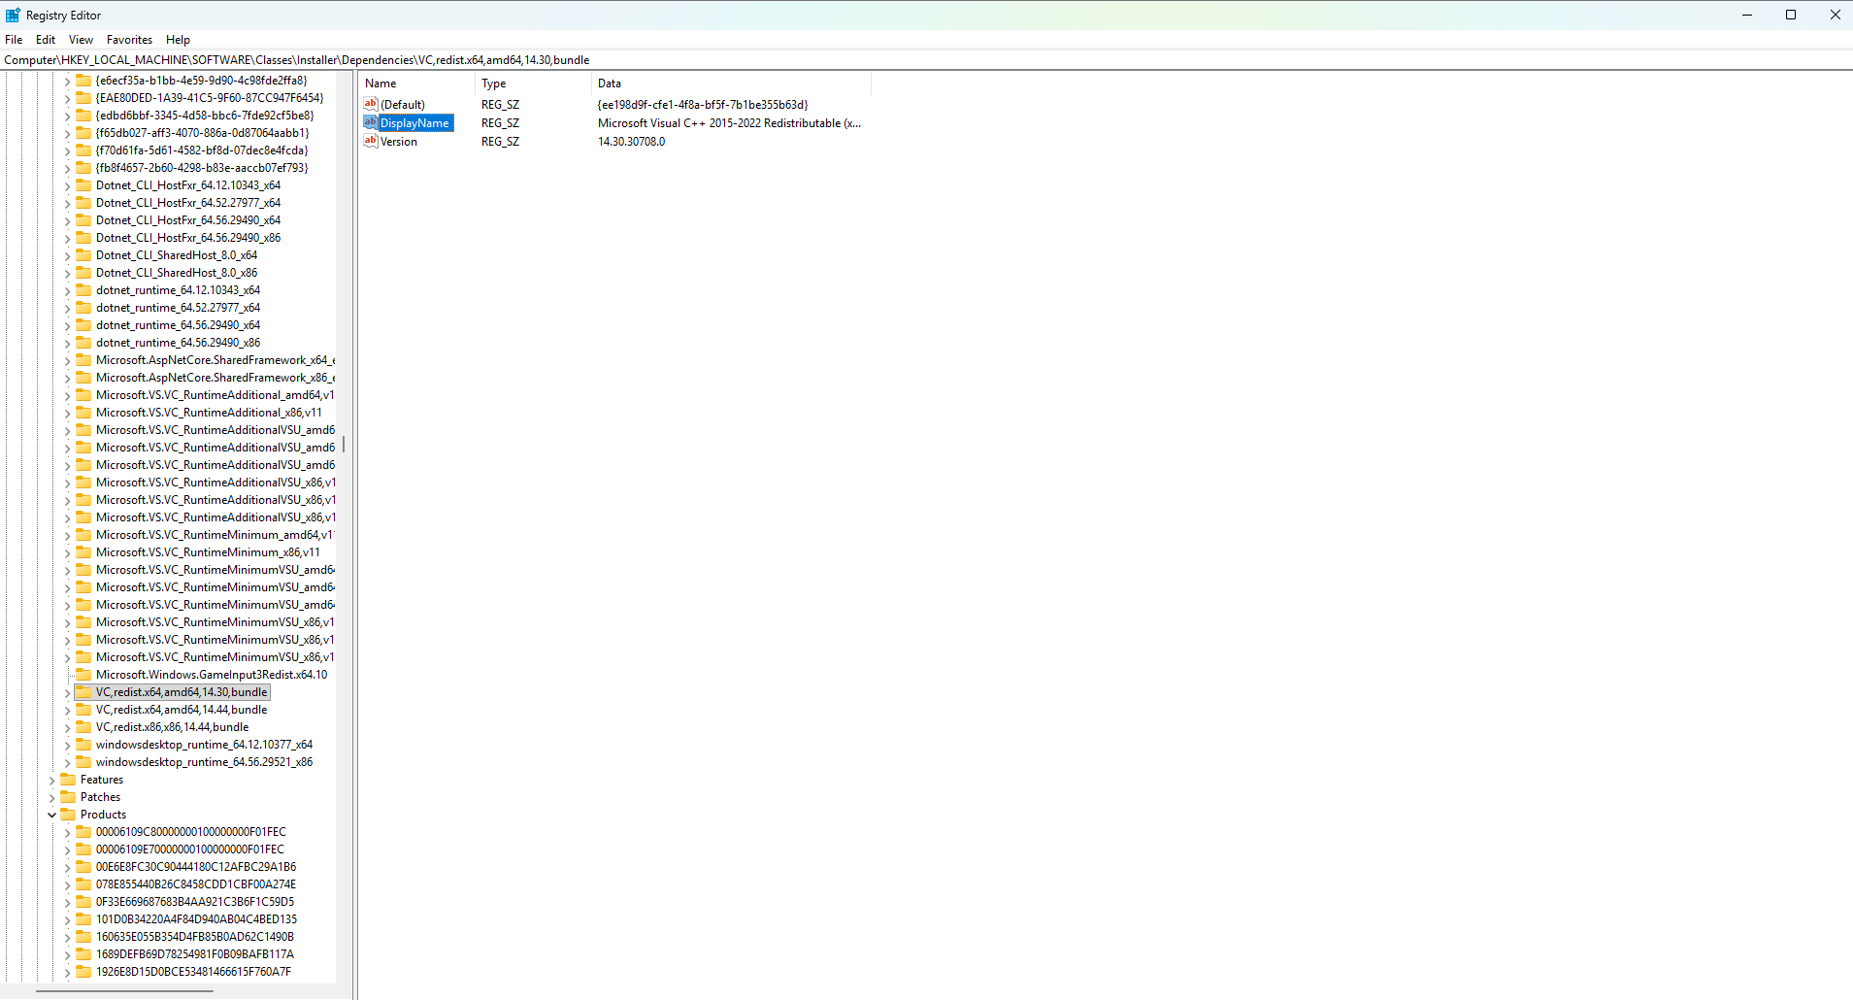Open the View menu
Viewport: 1853px width, 1000px height.
[81, 40]
